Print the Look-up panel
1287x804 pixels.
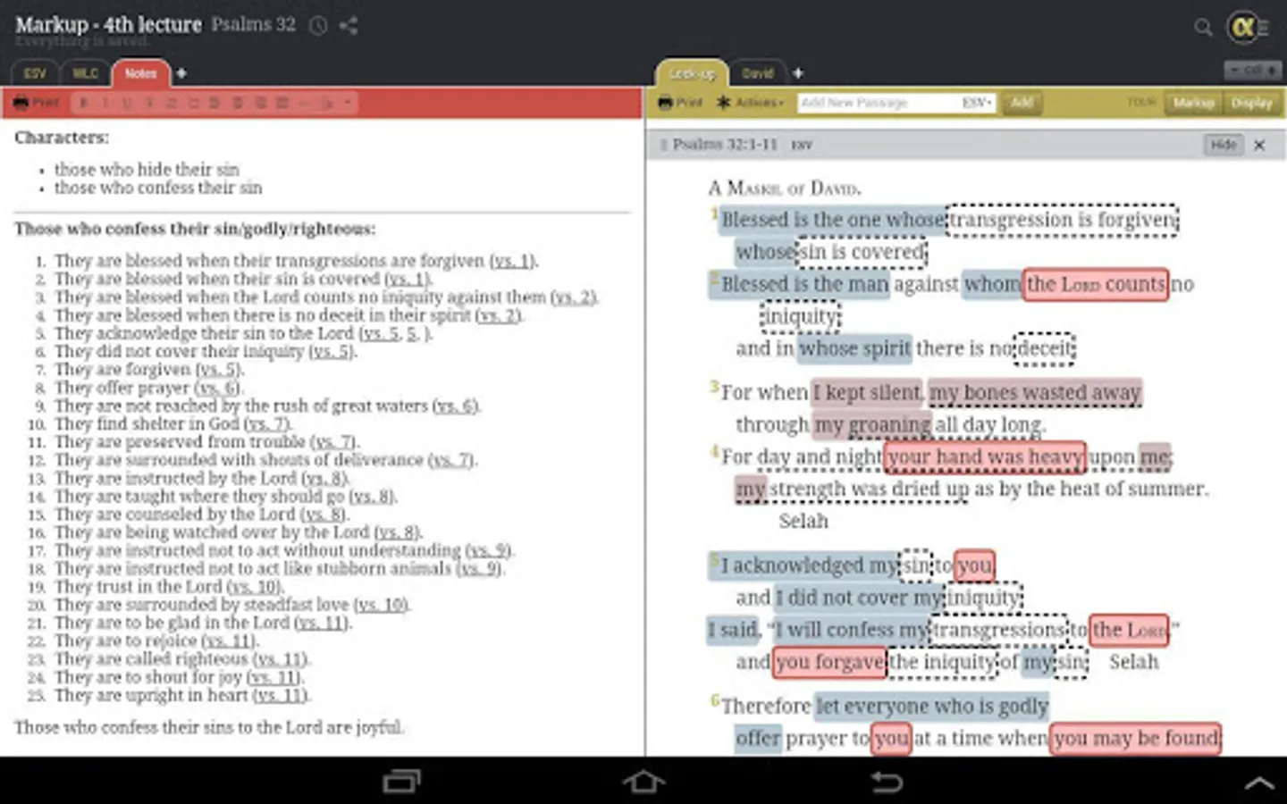pyautogui.click(x=680, y=103)
